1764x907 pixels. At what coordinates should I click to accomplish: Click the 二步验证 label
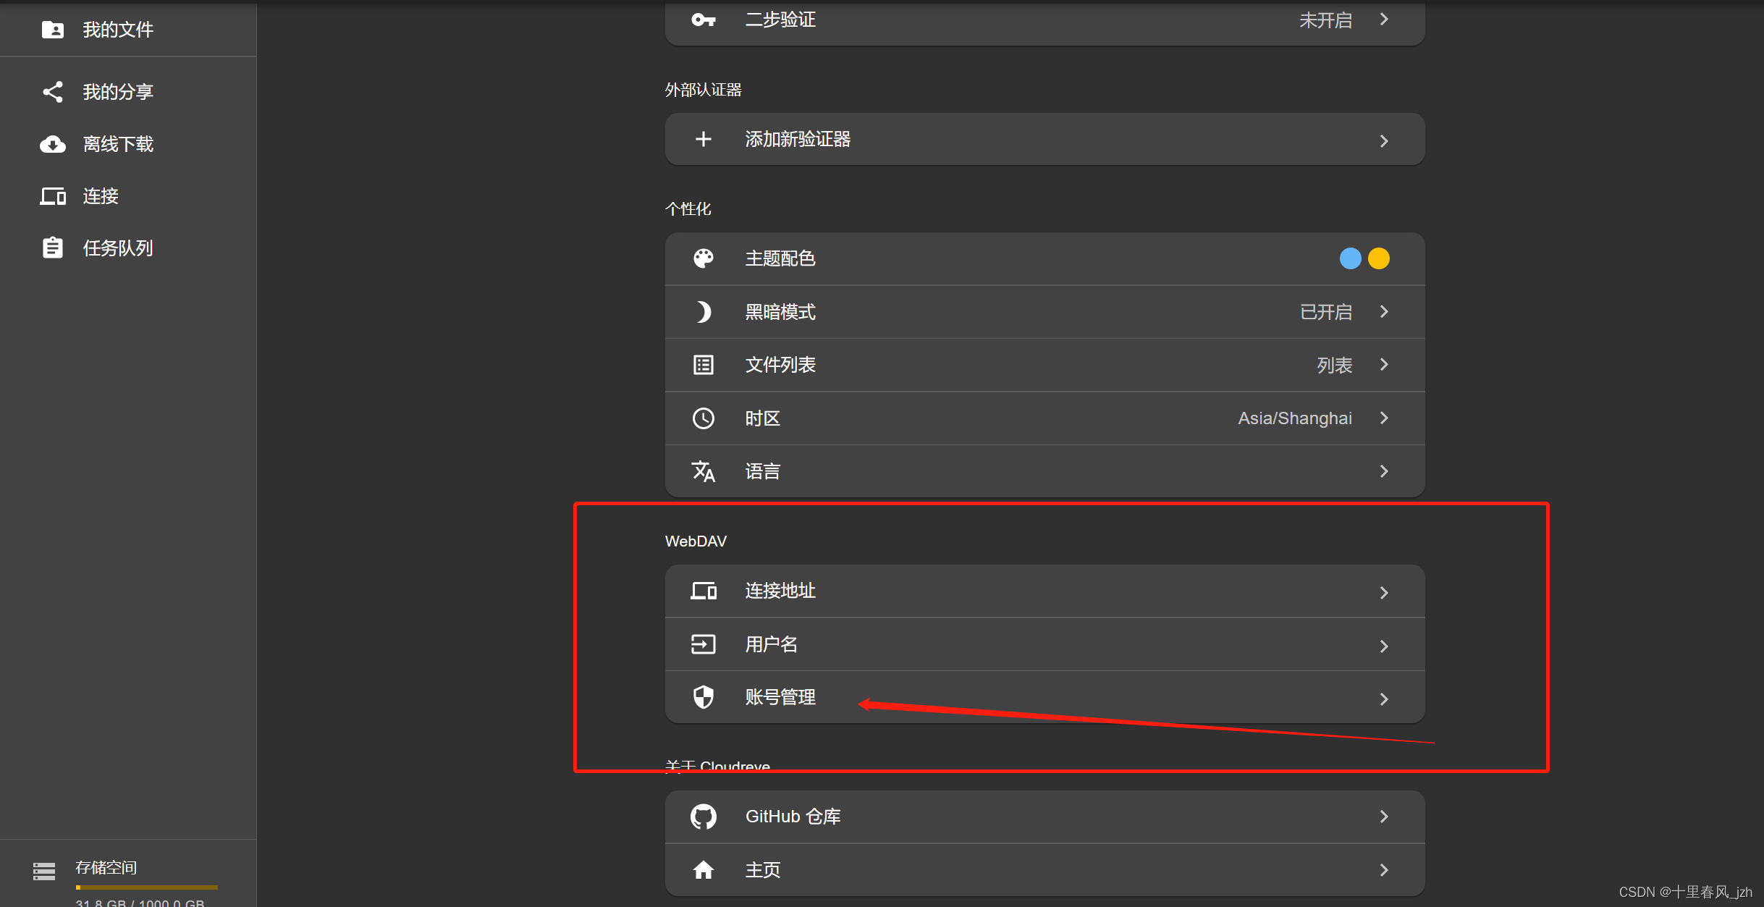click(x=780, y=20)
